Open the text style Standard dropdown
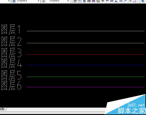 click(x=38, y=1)
